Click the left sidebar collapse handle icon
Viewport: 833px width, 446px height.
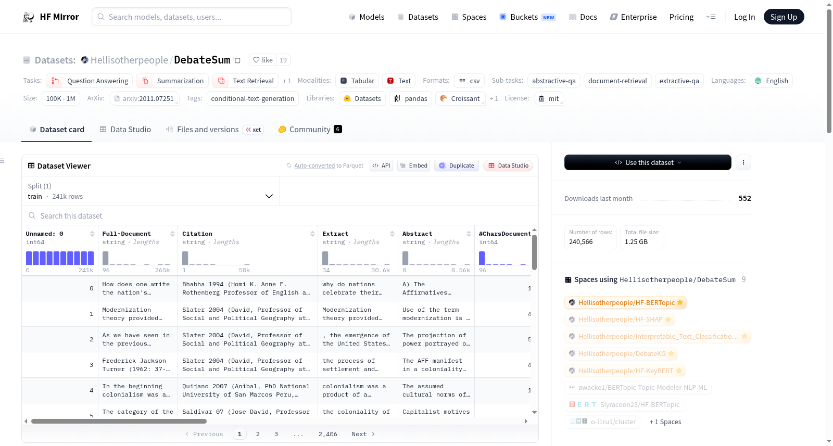tap(2, 161)
